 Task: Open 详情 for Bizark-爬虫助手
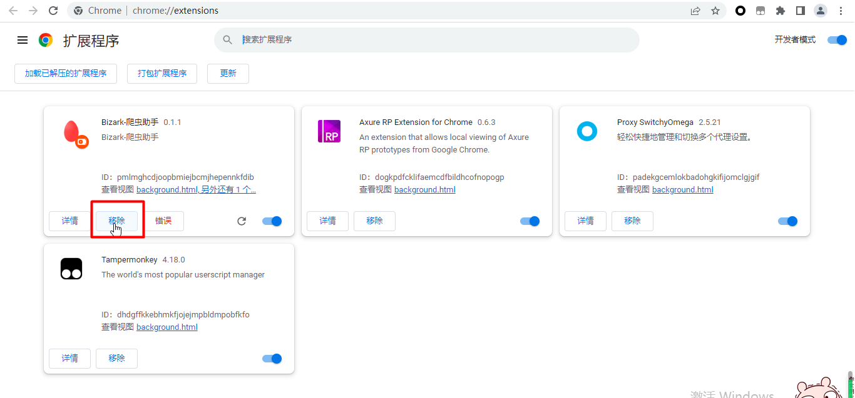pyautogui.click(x=70, y=221)
